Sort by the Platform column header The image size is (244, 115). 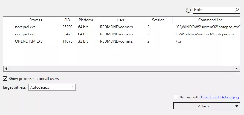[86, 20]
